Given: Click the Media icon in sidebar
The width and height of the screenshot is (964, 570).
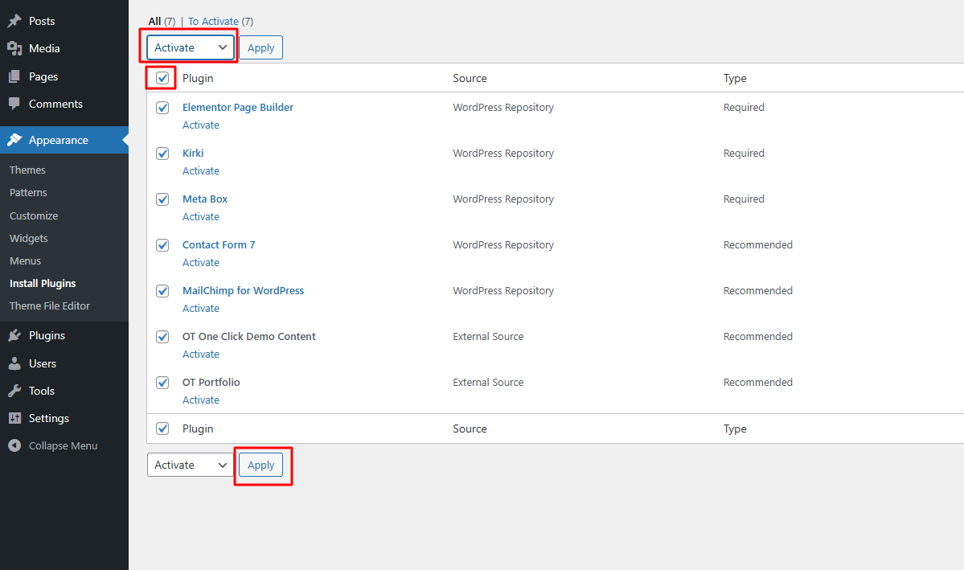Looking at the screenshot, I should (14, 49).
